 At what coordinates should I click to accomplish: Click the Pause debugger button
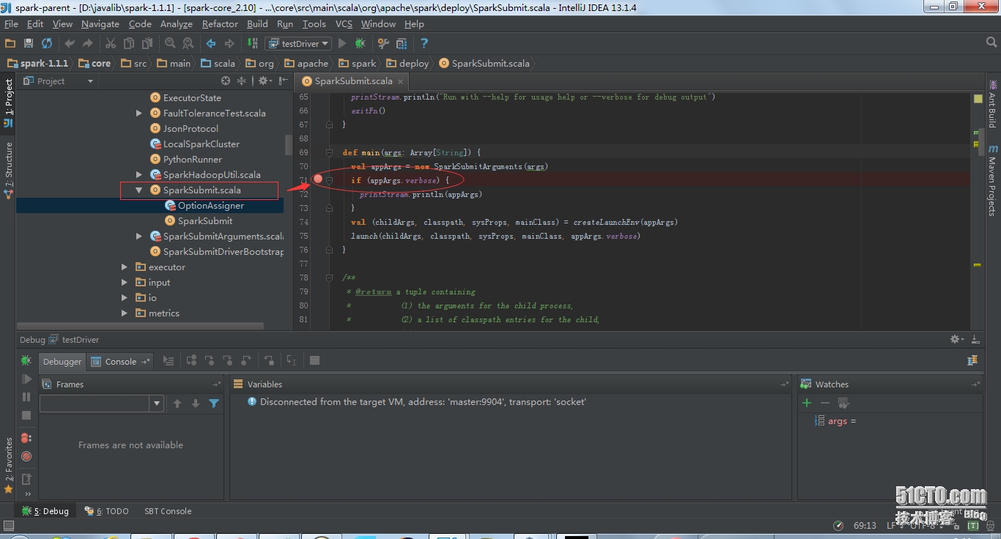26,395
